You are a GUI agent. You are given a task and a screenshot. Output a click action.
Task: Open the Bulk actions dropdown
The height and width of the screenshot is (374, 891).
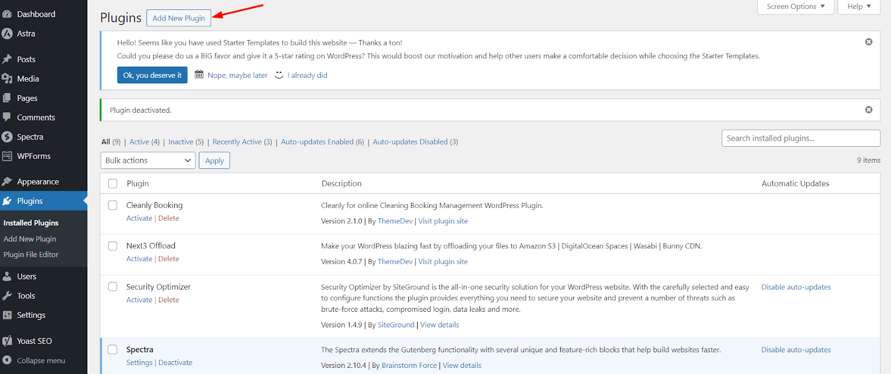tap(148, 160)
